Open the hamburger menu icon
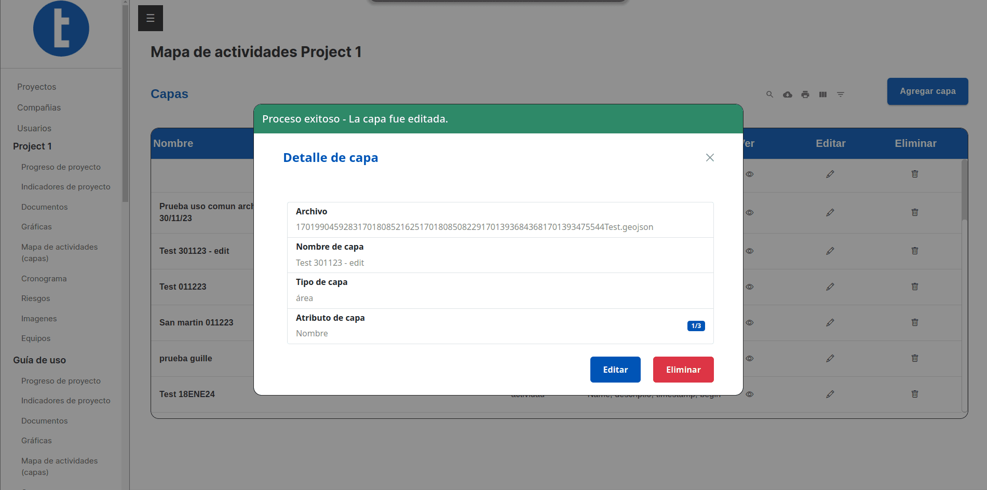The image size is (987, 490). (x=151, y=18)
